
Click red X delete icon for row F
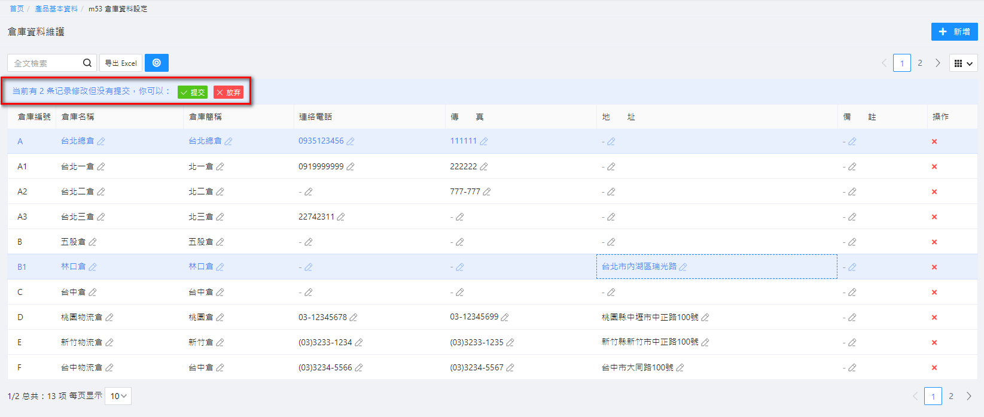(x=934, y=368)
